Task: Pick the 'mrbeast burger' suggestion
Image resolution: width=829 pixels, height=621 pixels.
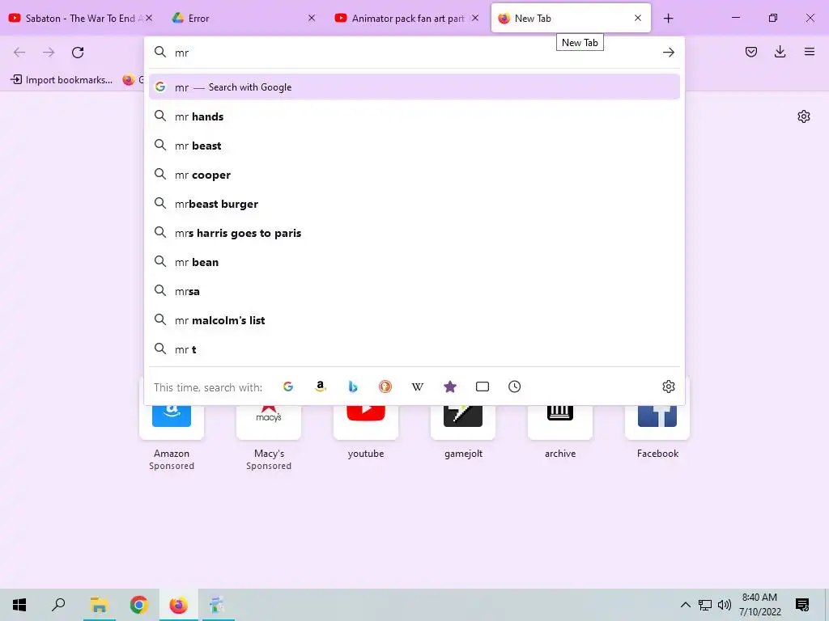Action: pyautogui.click(x=414, y=203)
